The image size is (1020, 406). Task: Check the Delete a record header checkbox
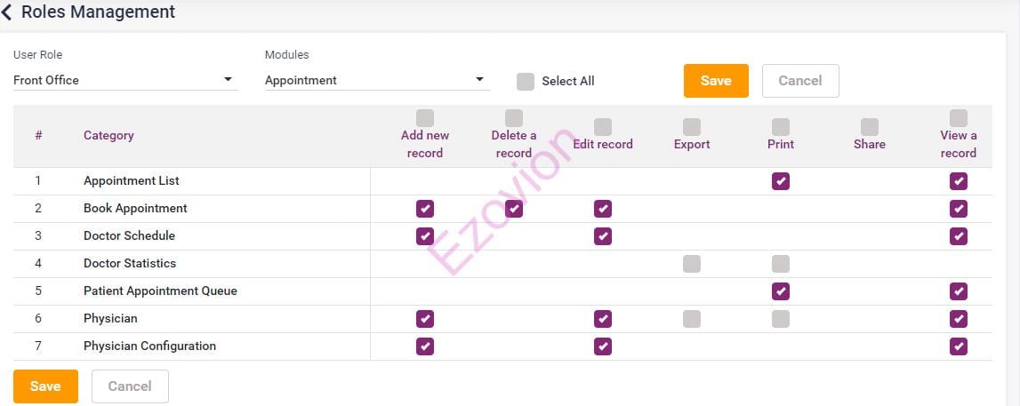coord(514,118)
